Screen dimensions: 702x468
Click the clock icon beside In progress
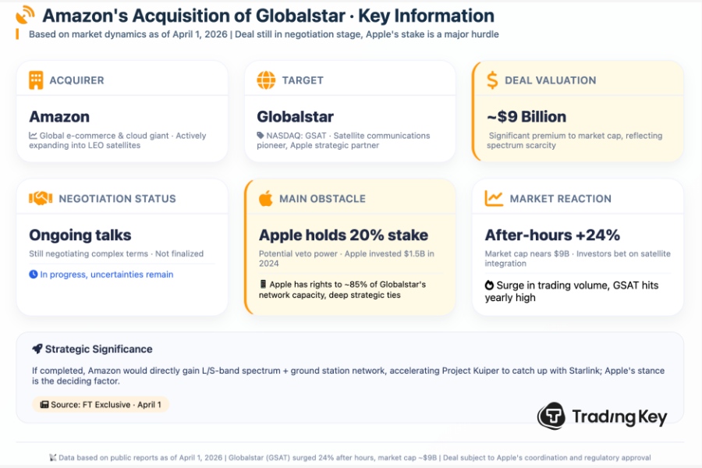(34, 275)
